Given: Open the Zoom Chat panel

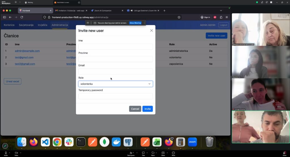Looking at the screenshot, I should (x=143, y=153).
